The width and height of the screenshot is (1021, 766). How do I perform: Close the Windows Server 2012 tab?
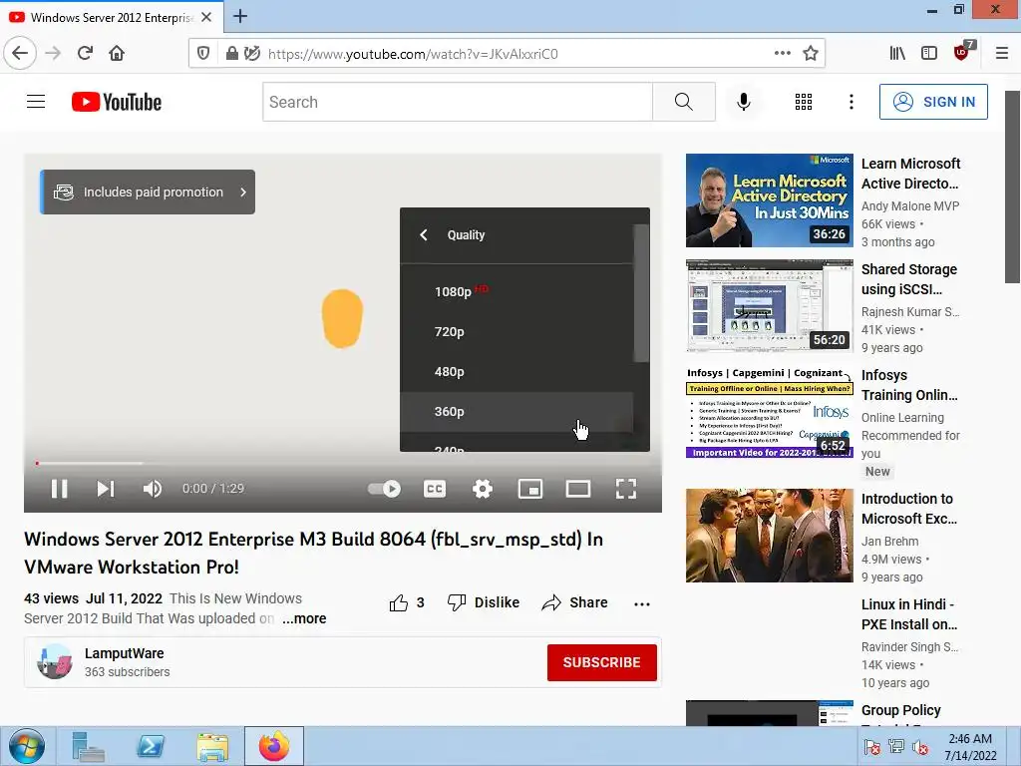coord(206,17)
